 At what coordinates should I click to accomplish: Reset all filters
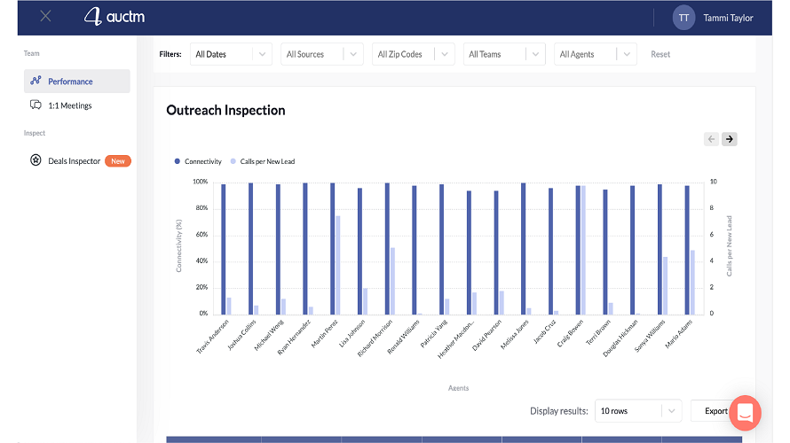click(x=660, y=54)
